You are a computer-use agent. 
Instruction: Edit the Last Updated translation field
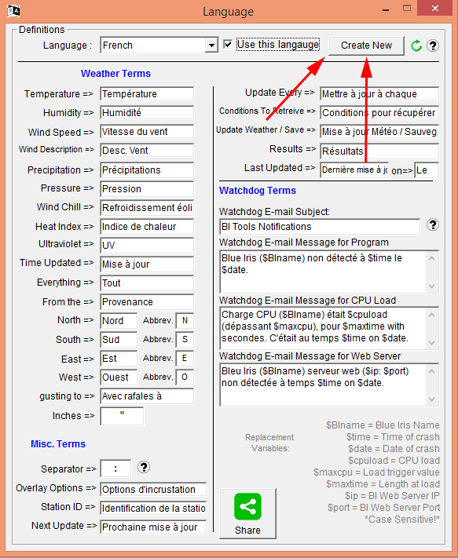click(354, 170)
